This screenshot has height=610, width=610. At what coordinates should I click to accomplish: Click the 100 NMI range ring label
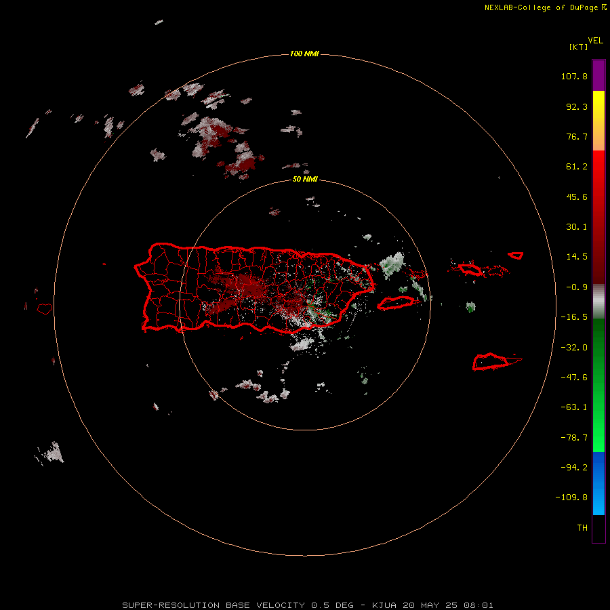(x=304, y=54)
